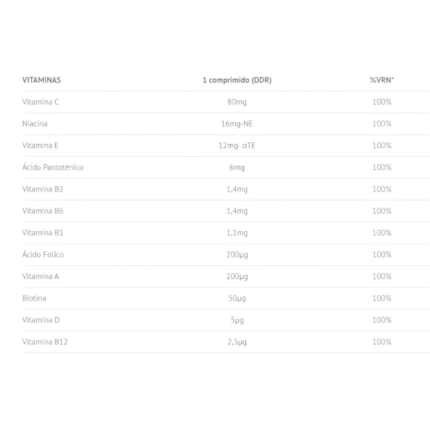The width and height of the screenshot is (430, 430).
Task: Click the 80mg dosage value
Action: 237,102
